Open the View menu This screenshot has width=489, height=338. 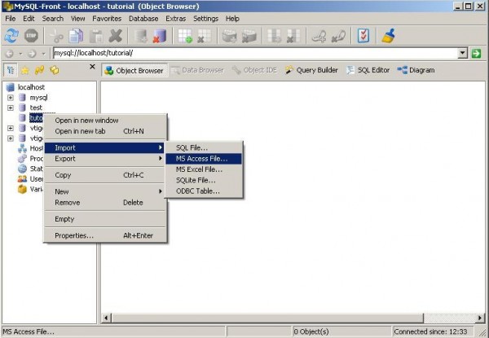[x=77, y=19]
